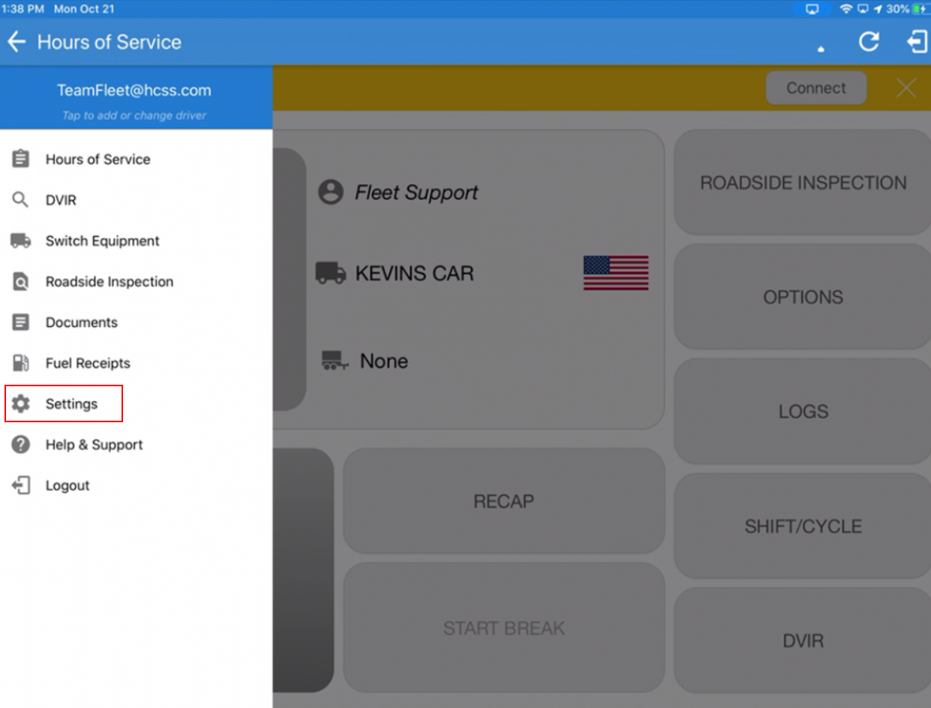Click the DVIR magnifier icon in sidebar
The width and height of the screenshot is (931, 708).
[21, 200]
